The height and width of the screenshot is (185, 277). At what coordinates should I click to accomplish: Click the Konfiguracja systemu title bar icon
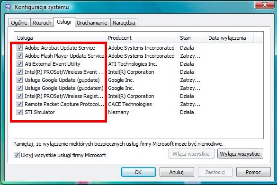pyautogui.click(x=8, y=7)
